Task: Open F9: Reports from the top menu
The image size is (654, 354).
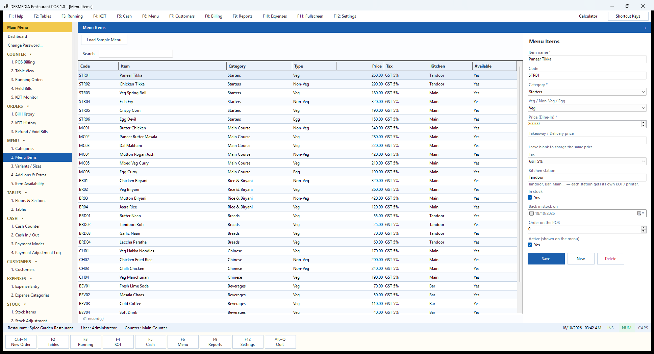Action: tap(243, 16)
